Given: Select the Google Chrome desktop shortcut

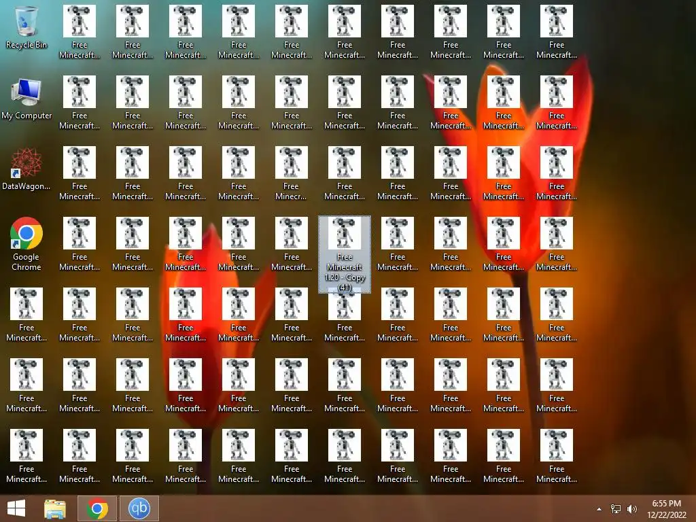Looking at the screenshot, I should (x=27, y=244).
